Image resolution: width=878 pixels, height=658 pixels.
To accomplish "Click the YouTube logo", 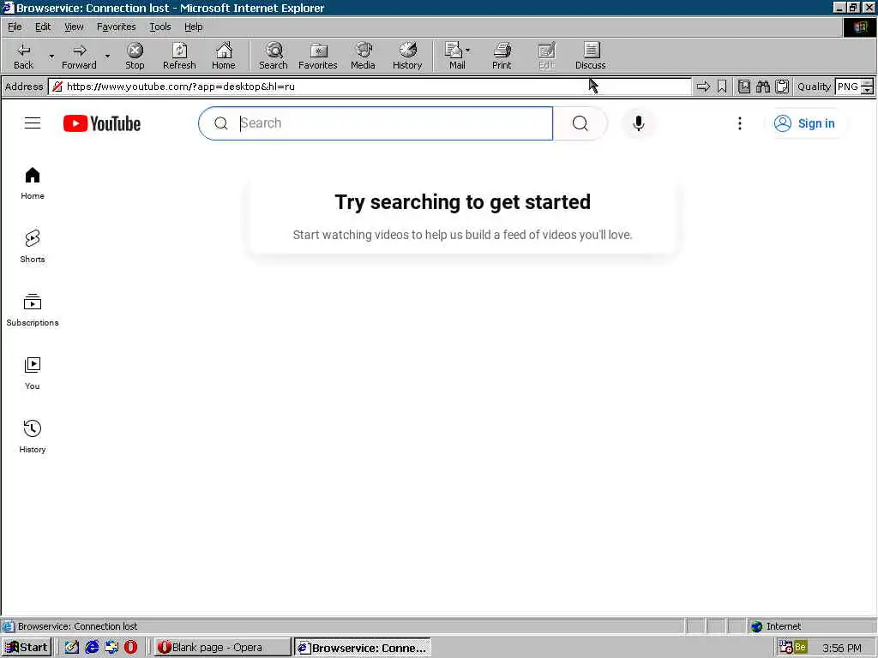I will point(102,123).
